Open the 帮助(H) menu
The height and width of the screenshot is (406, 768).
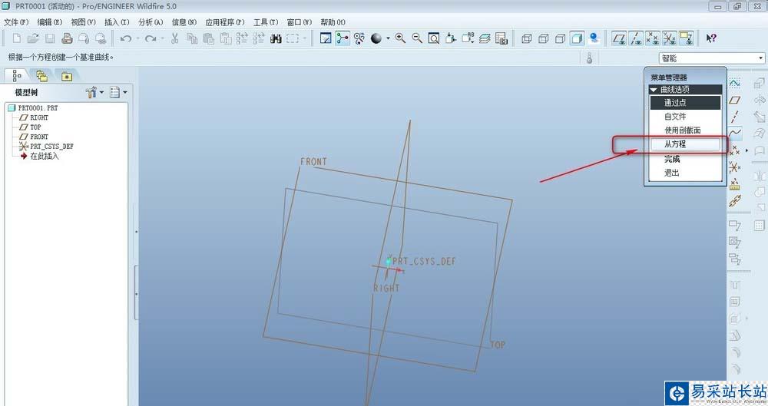(x=333, y=22)
